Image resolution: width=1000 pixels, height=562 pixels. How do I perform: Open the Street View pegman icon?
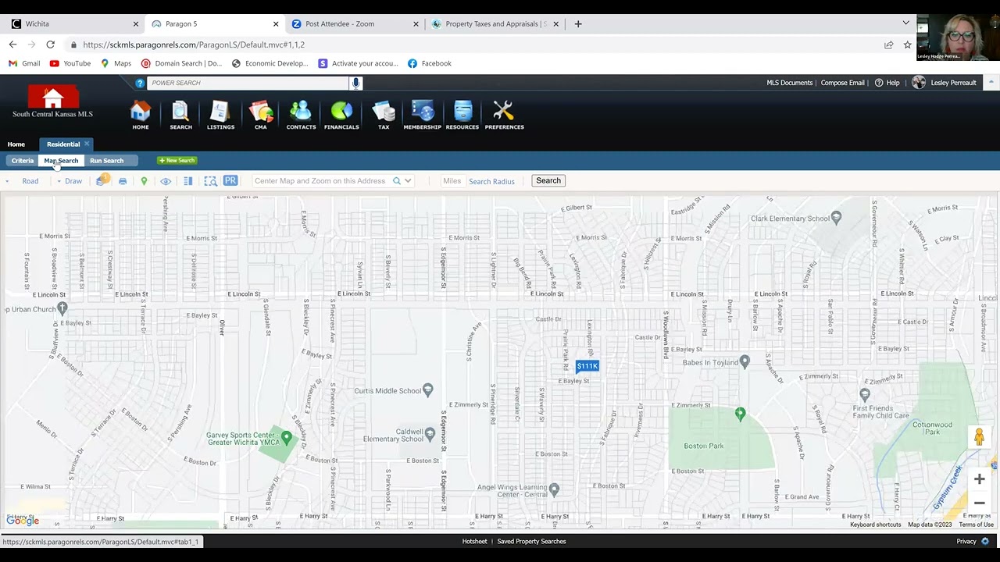coord(979,437)
